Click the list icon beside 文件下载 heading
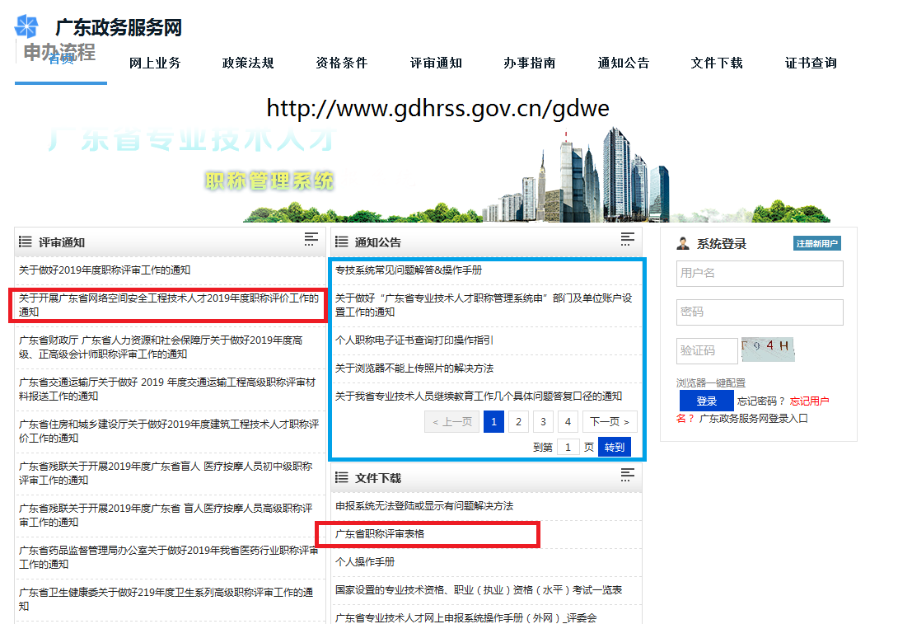 tap(341, 477)
